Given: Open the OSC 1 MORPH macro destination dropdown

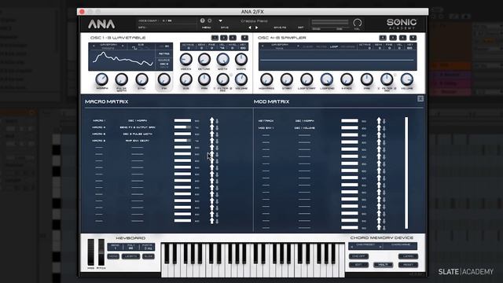Looking at the screenshot, I should [138, 120].
